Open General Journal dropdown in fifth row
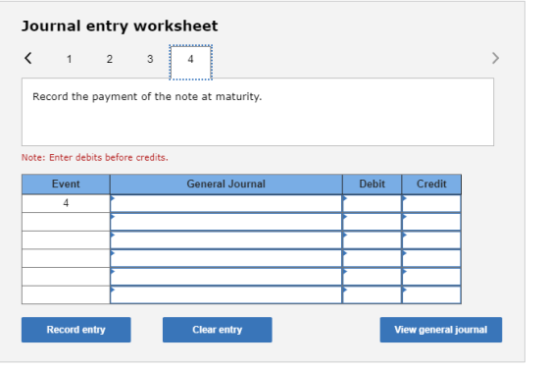549x368 pixels. (225, 277)
